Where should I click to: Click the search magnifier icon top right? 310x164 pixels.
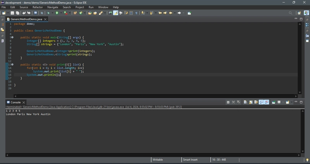pyautogui.click(x=290, y=13)
